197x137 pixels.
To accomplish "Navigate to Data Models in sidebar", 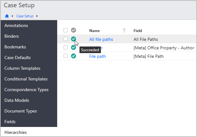I will 17,100.
